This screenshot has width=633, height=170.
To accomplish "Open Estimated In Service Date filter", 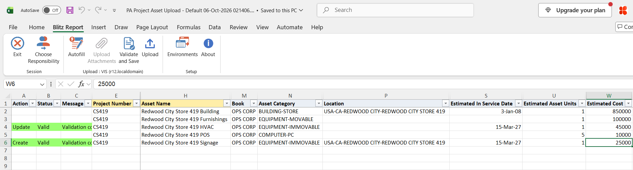I will (x=518, y=103).
